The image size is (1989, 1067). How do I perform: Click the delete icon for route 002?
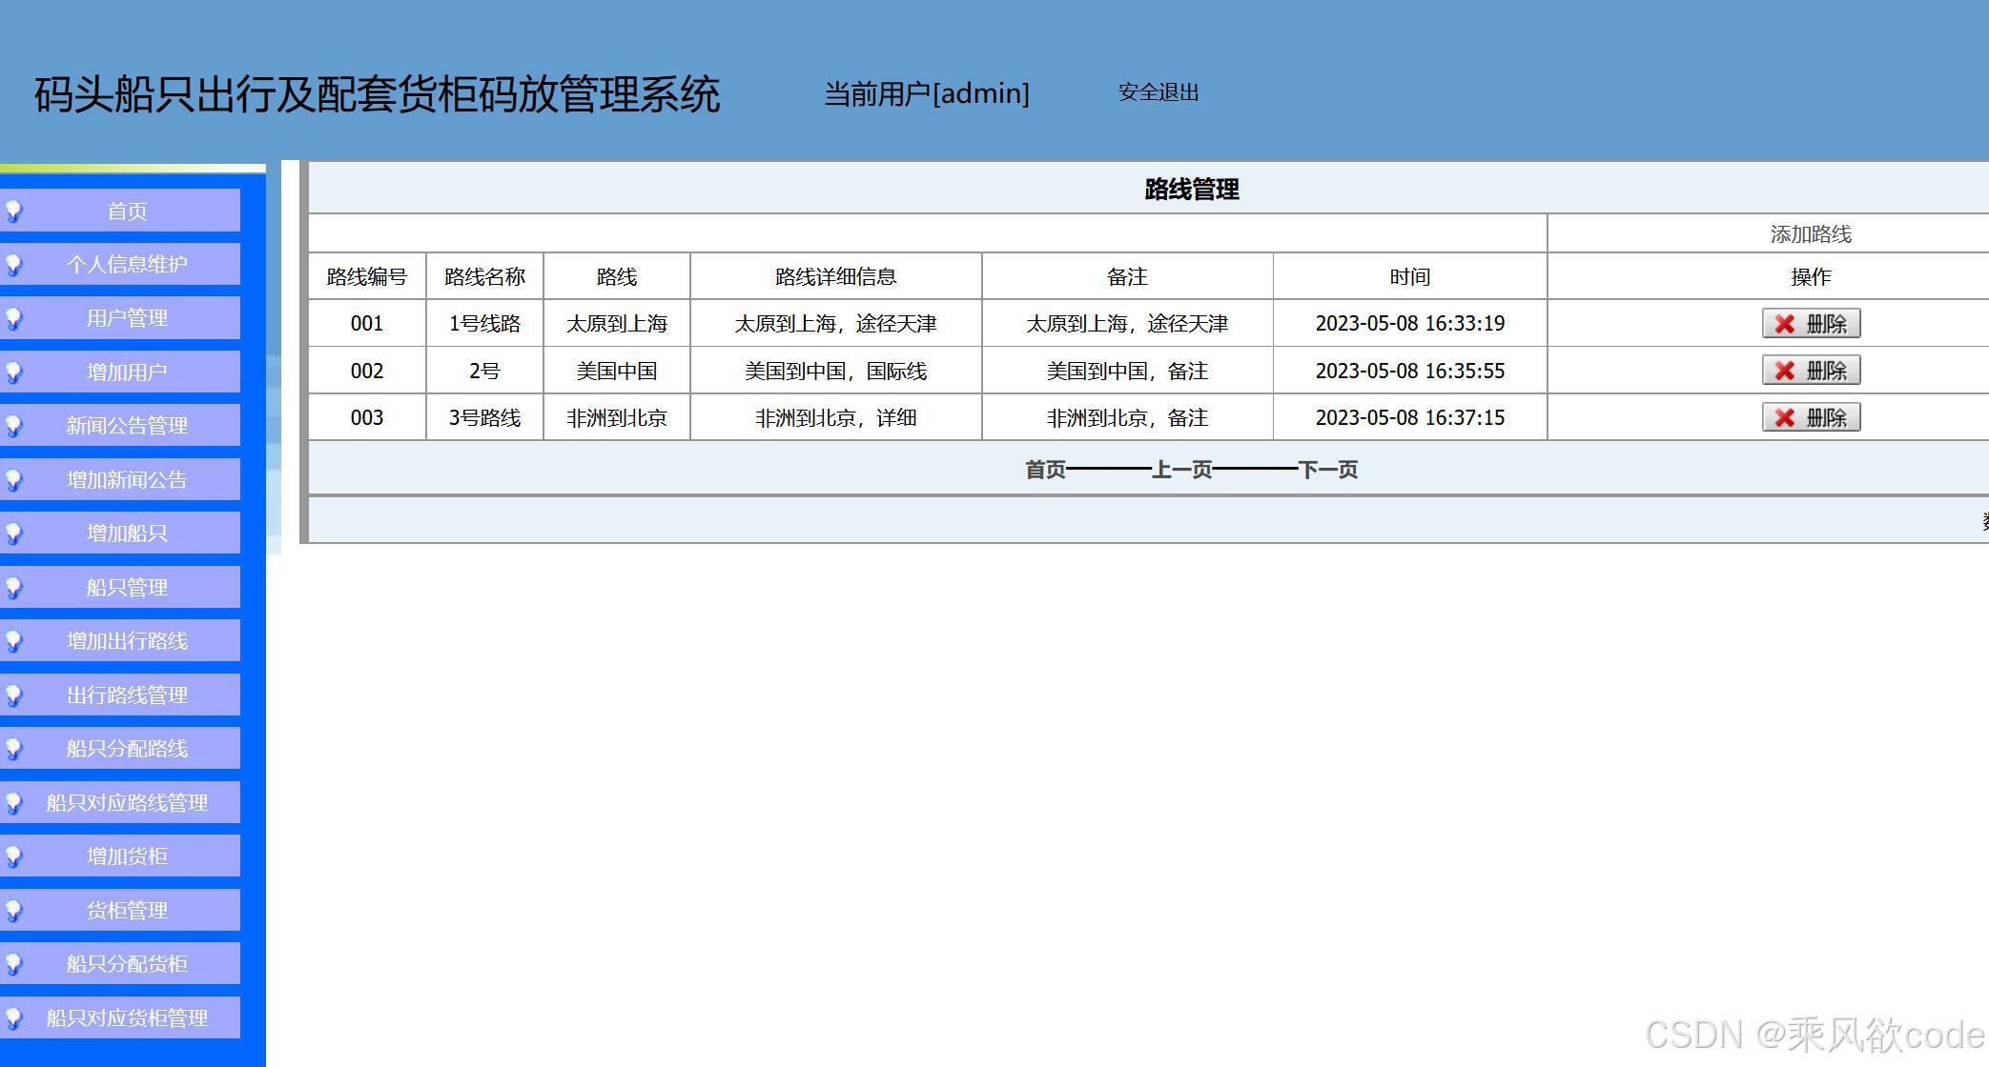(x=1784, y=370)
